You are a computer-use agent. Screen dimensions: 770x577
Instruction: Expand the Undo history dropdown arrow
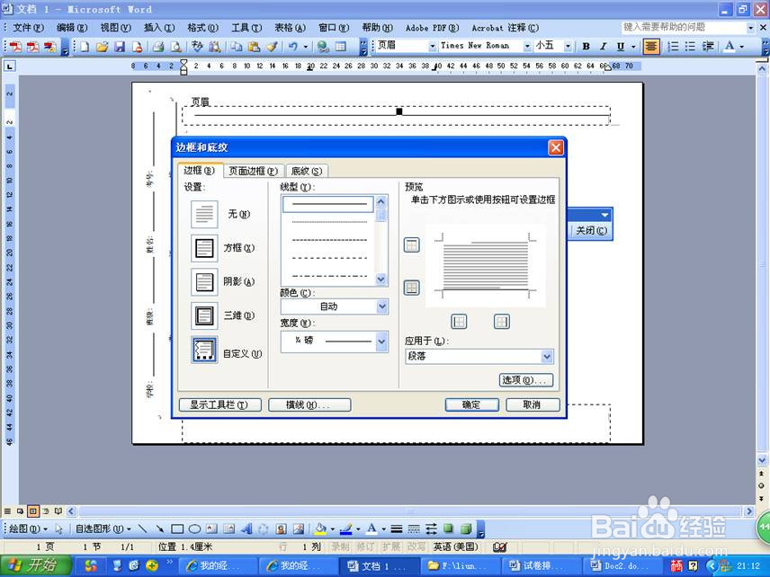[306, 47]
